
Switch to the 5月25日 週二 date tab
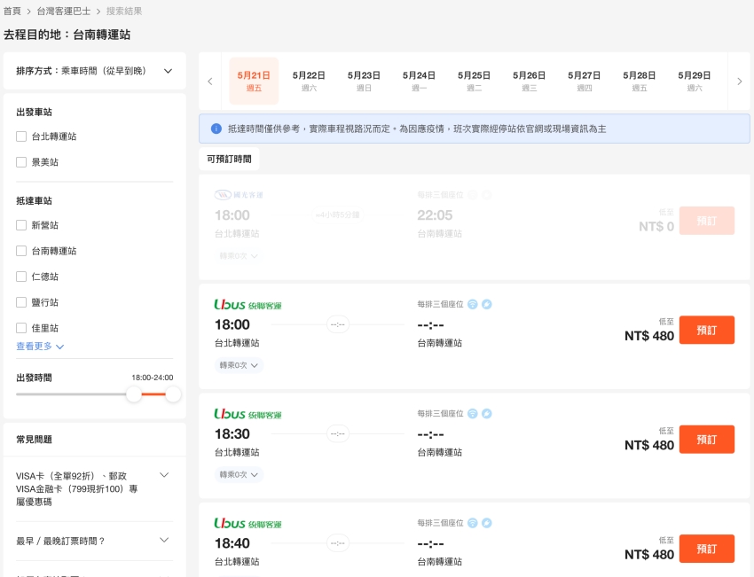point(474,81)
